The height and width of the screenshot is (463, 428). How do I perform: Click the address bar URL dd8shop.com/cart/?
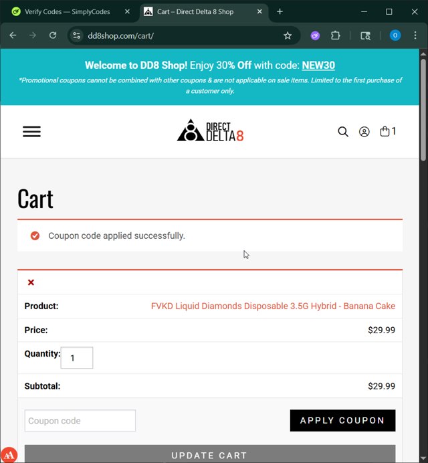pyautogui.click(x=120, y=35)
